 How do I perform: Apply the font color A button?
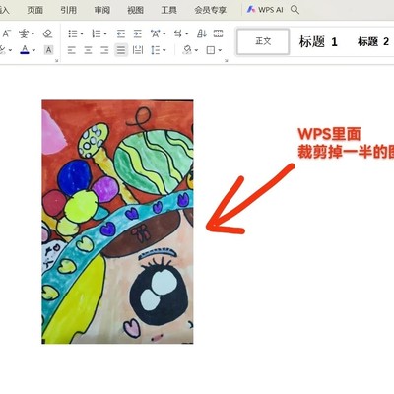pyautogui.click(x=25, y=50)
